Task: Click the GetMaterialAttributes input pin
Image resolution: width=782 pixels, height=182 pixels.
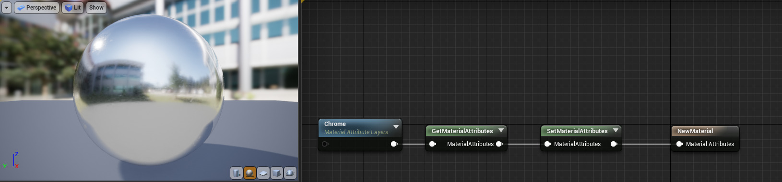Action: tap(433, 144)
